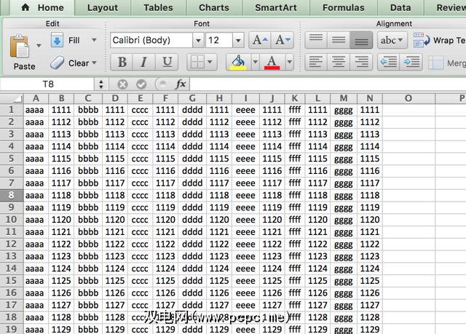Apply the yellow fill color bucket
The height and width of the screenshot is (334, 466).
coord(236,63)
